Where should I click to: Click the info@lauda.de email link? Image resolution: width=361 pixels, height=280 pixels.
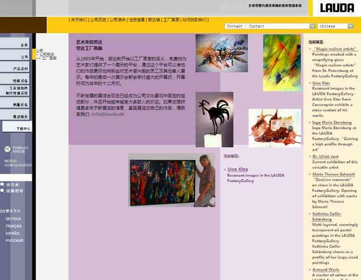[x=108, y=114]
